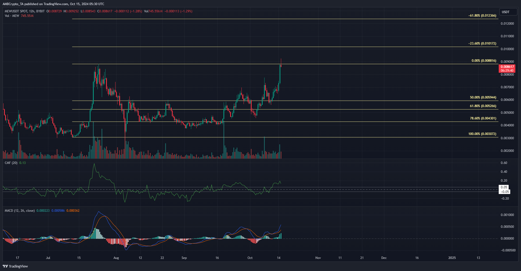Click the MACD line value 0.000586
Screen dimensions: 521x271
coord(58,211)
